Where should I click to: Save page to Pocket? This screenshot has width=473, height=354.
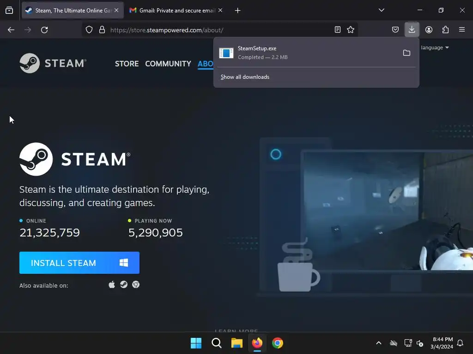click(x=395, y=29)
